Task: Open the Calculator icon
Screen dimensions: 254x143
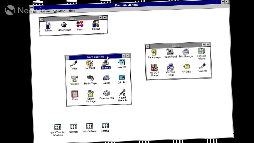Action: click(122, 78)
